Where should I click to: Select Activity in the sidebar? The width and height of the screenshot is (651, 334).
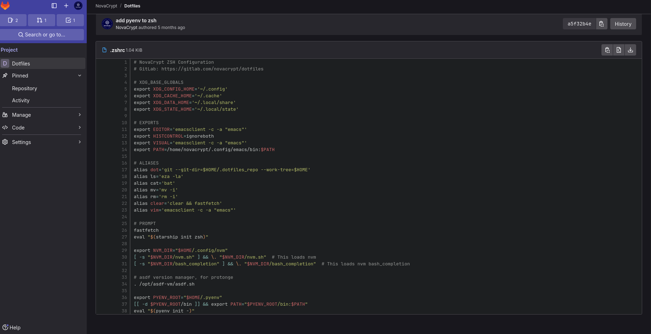(x=21, y=100)
